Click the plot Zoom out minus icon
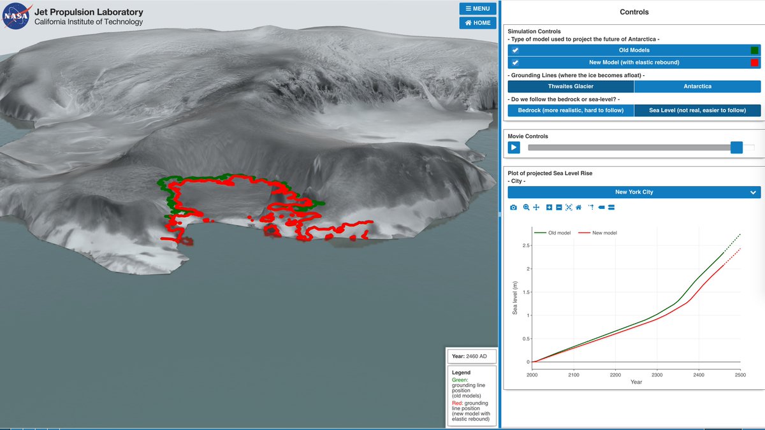The height and width of the screenshot is (430, 765). click(559, 208)
